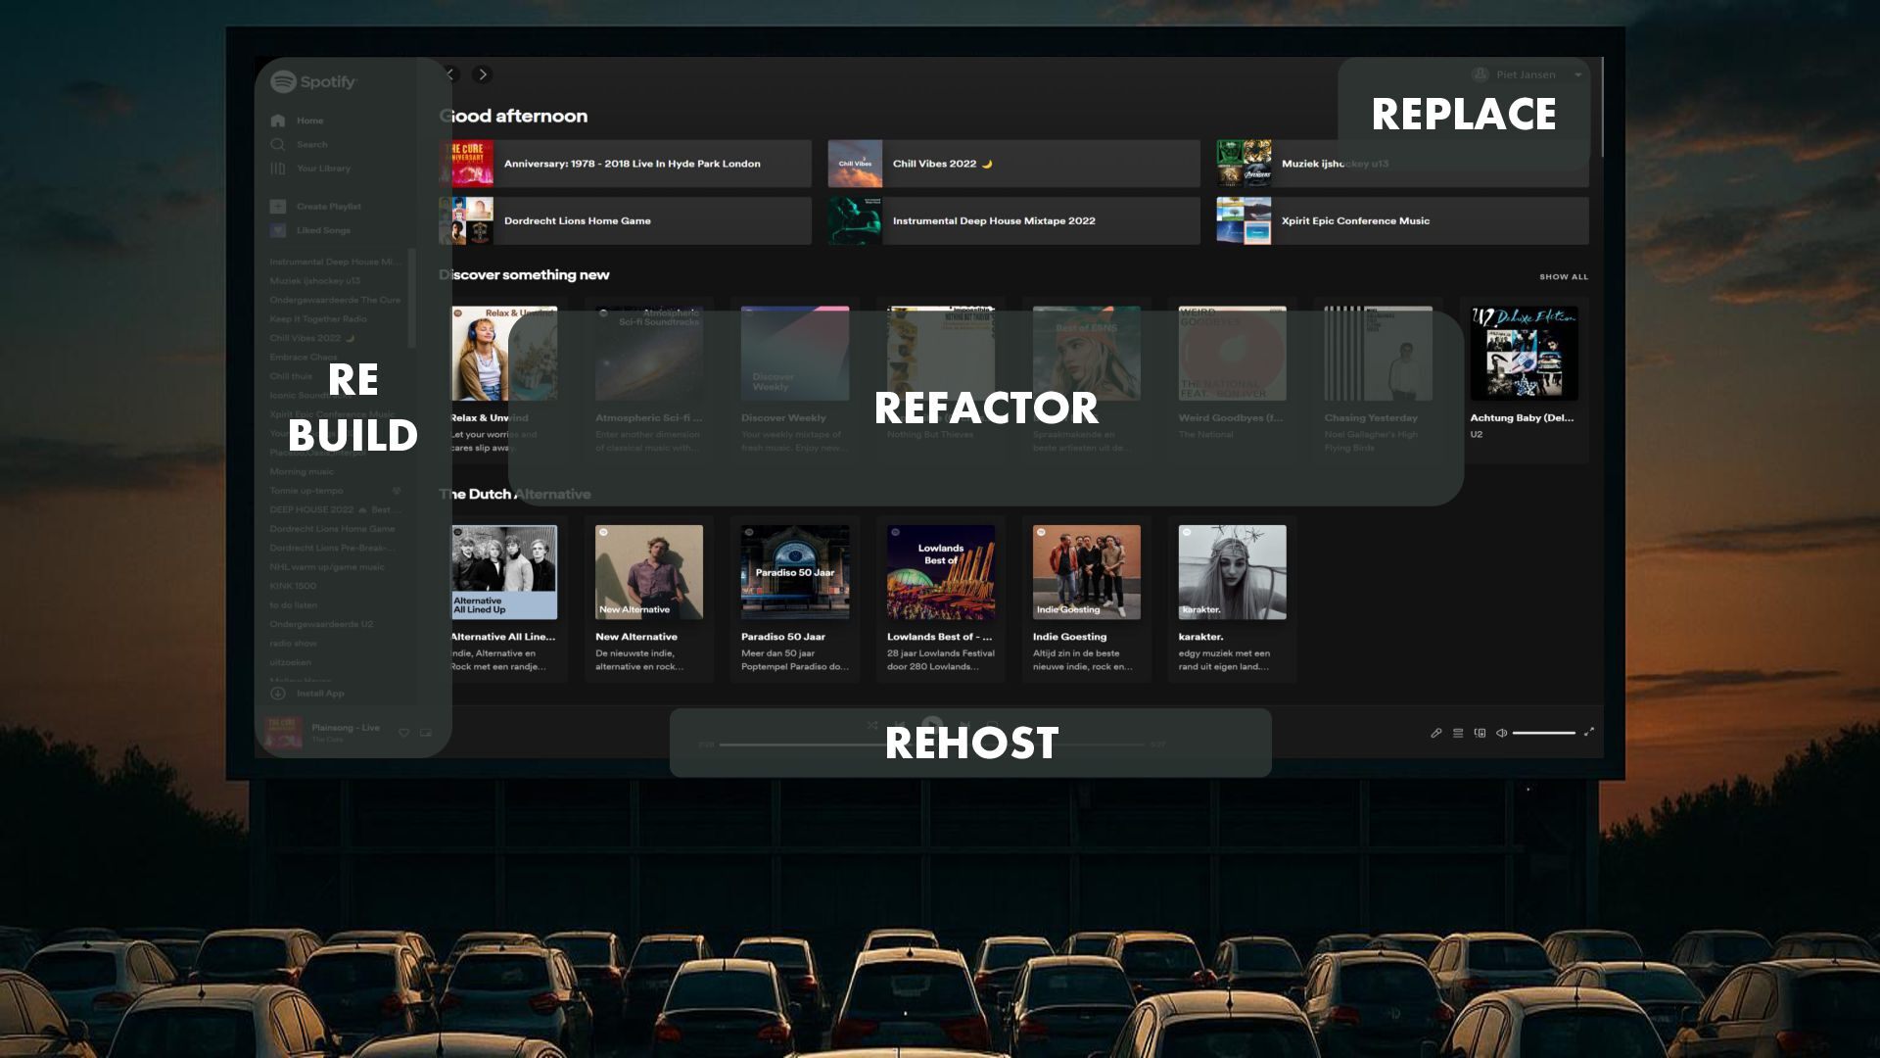This screenshot has height=1058, width=1880.
Task: Open Liked Songs from the sidebar
Action: pos(310,230)
